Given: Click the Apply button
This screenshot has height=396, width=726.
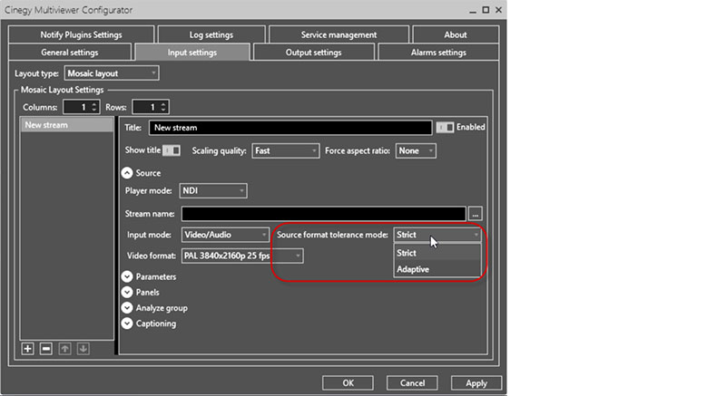Looking at the screenshot, I should point(476,383).
